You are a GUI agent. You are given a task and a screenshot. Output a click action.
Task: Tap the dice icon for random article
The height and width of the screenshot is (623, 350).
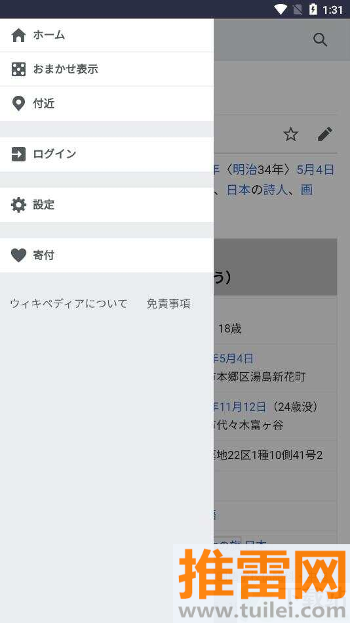point(18,69)
